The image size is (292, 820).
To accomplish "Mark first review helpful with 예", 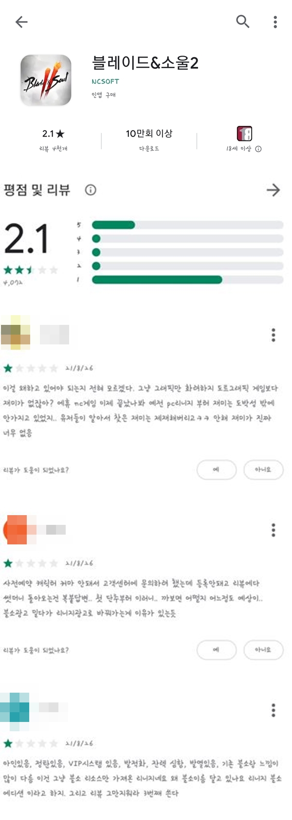I will (x=217, y=470).
